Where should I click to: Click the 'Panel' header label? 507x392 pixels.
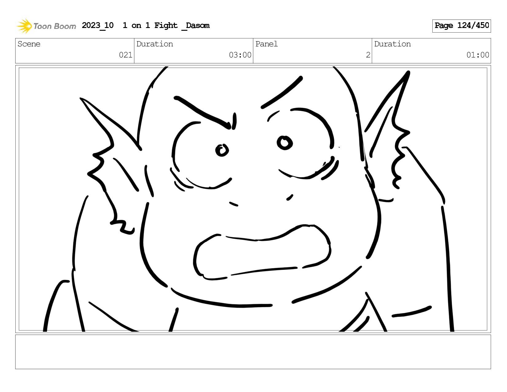point(266,44)
